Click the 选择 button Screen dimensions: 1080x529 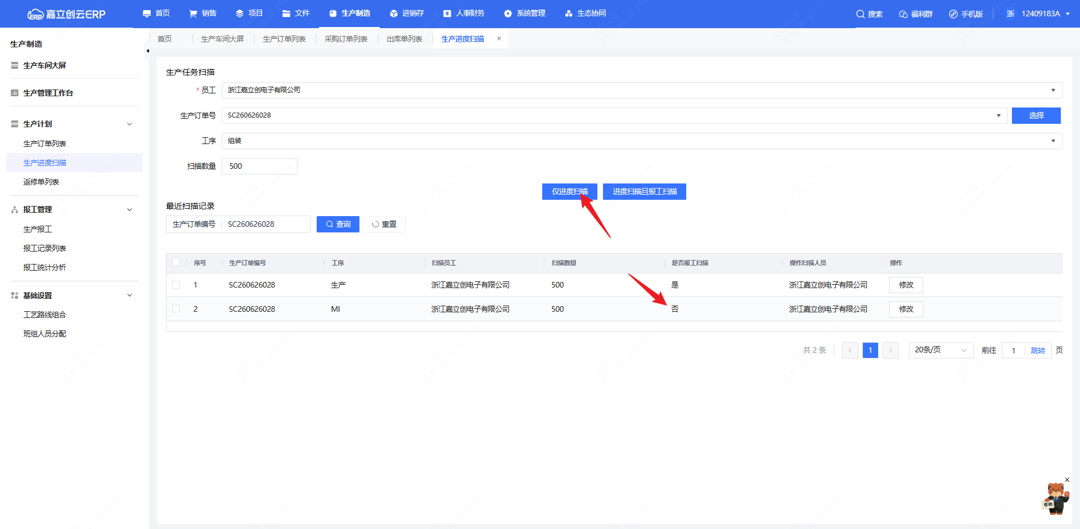[x=1036, y=115]
